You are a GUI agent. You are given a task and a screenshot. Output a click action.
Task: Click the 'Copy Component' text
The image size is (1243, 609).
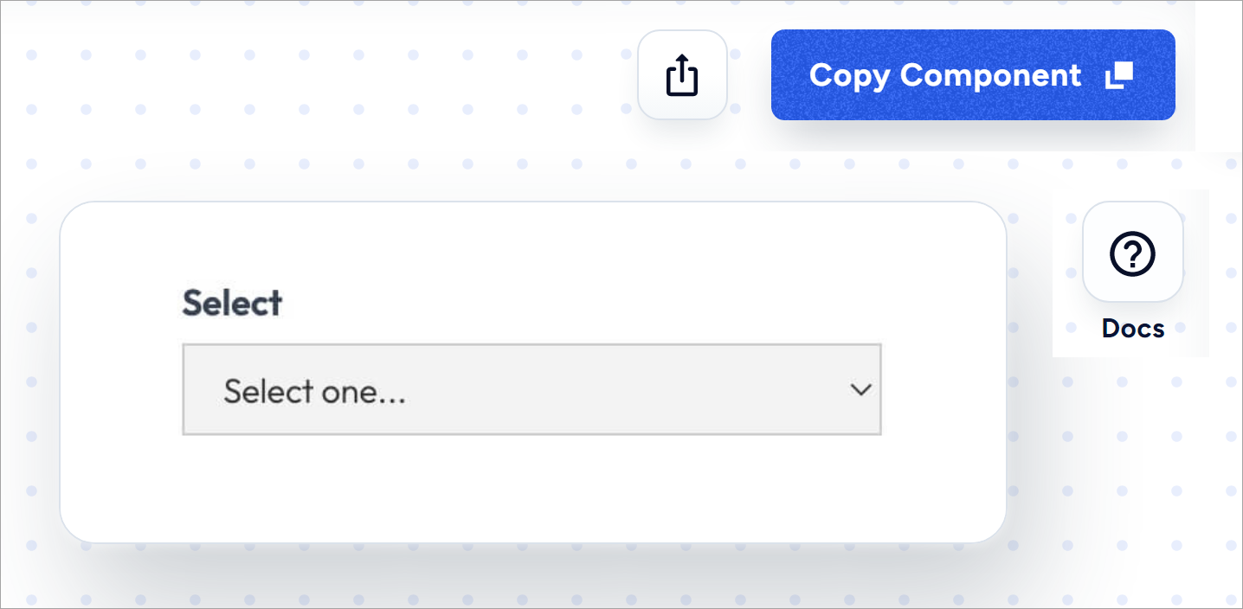click(x=945, y=75)
